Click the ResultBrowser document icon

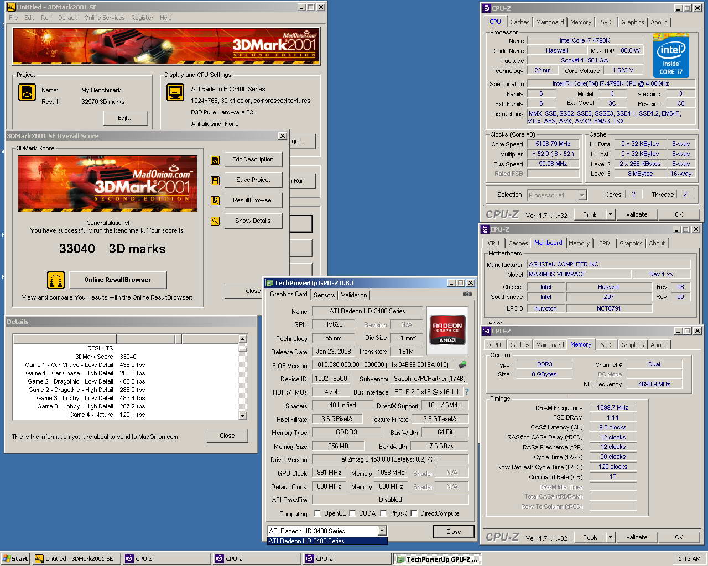tap(215, 201)
